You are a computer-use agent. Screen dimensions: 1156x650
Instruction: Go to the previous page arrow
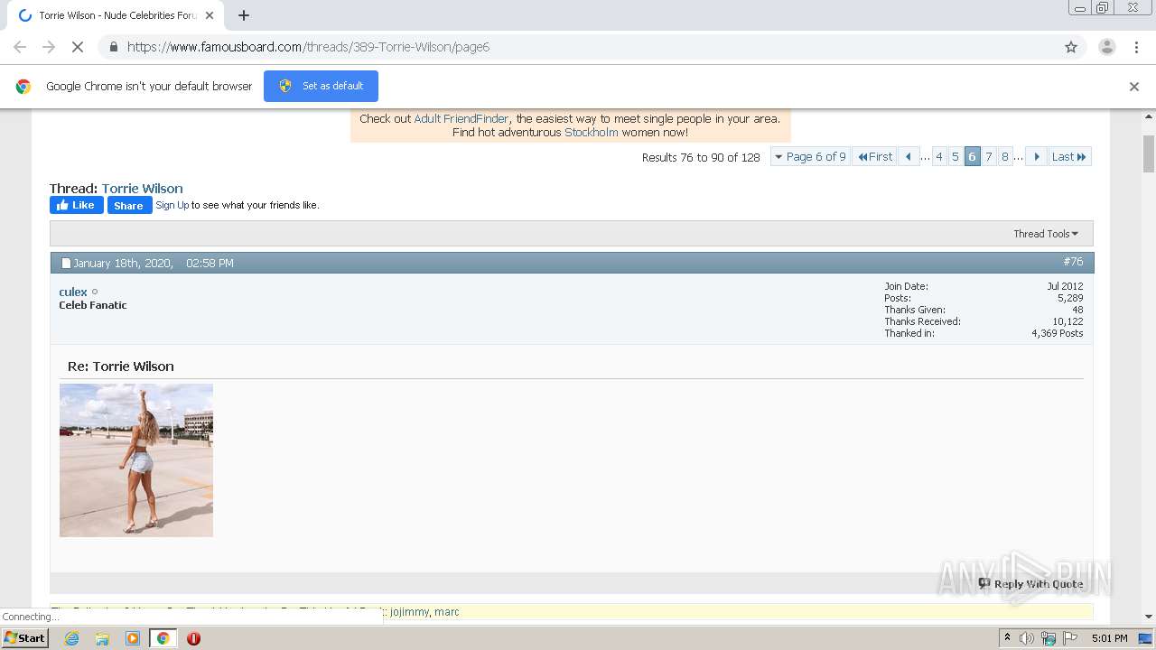click(909, 156)
